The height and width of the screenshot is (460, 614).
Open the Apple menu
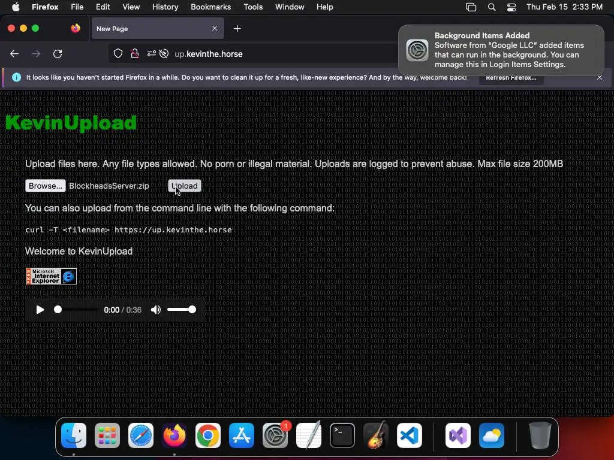pos(16,7)
